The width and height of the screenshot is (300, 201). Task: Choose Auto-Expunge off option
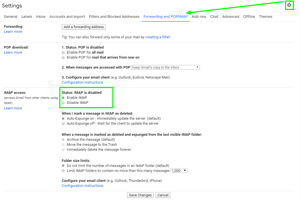(x=63, y=124)
